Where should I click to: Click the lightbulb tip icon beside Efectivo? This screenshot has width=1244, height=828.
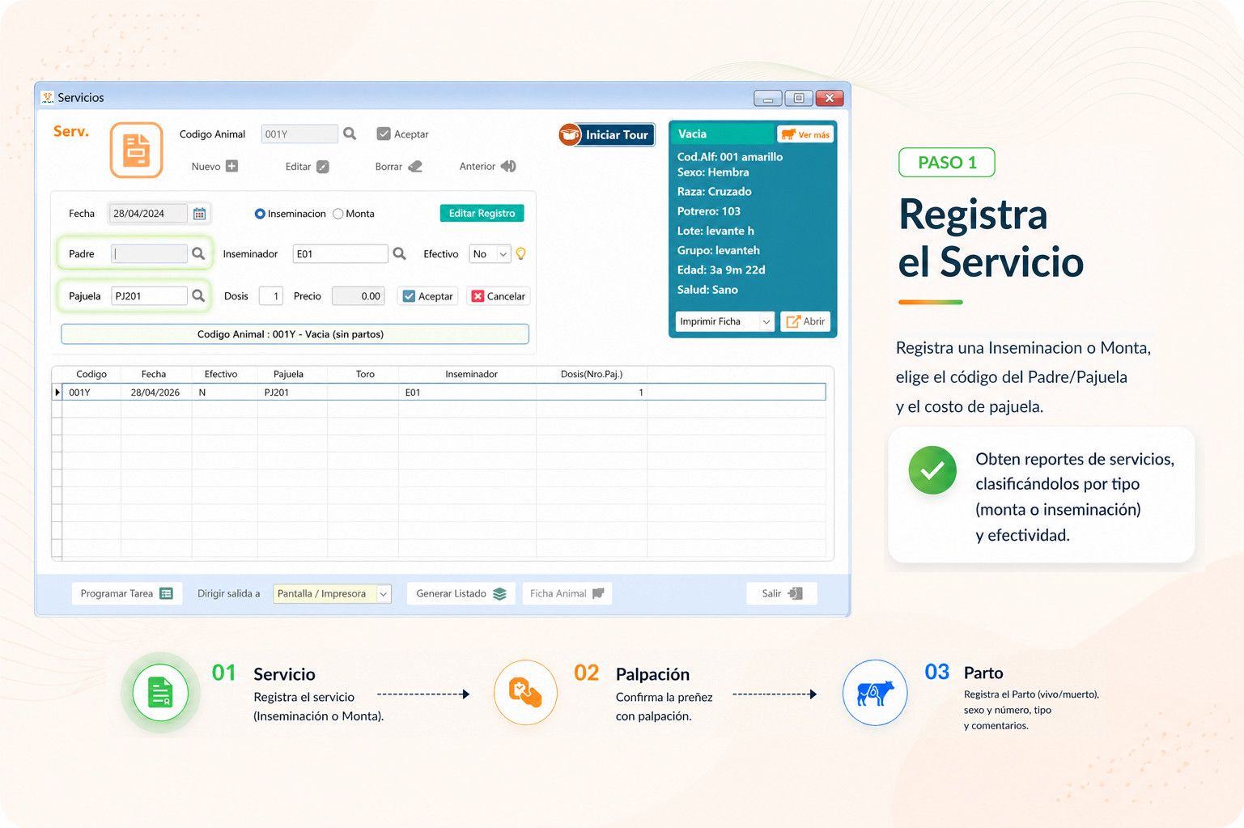(520, 253)
